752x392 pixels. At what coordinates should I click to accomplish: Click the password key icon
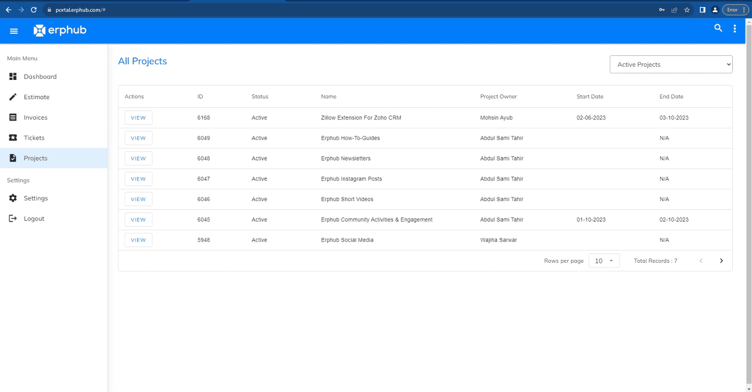(662, 10)
